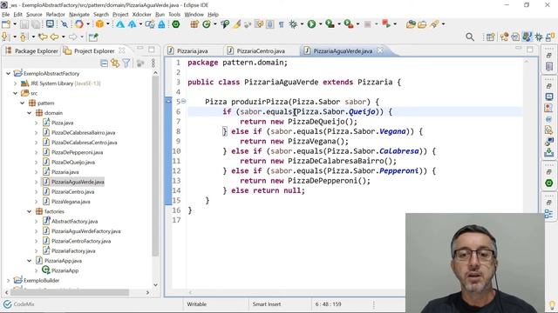Click the Open Type folder icon

(411, 24)
